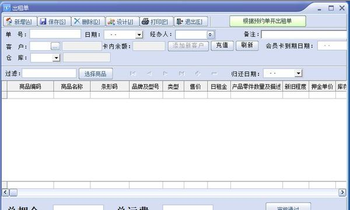The height and width of the screenshot is (210, 350).
Task: Click the 商品编码 column header
Action: (30, 86)
